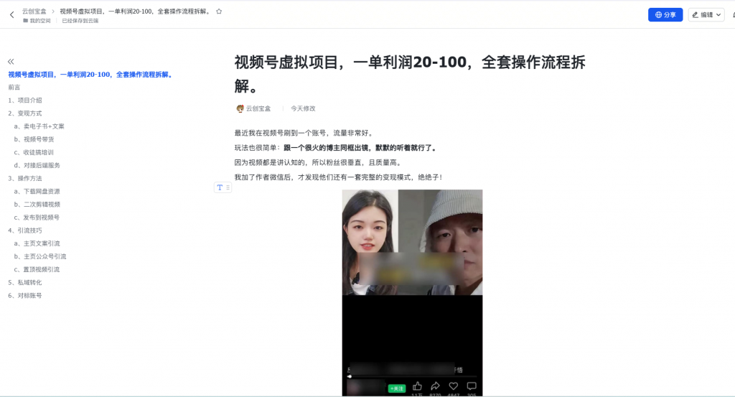
Task: Open the 编辑 edit mode dropdown
Action: (706, 14)
